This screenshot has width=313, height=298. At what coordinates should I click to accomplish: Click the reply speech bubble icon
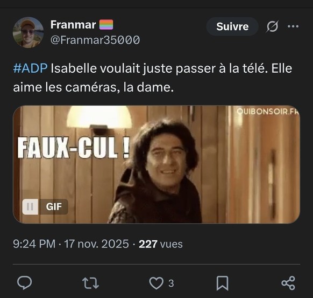click(x=24, y=283)
